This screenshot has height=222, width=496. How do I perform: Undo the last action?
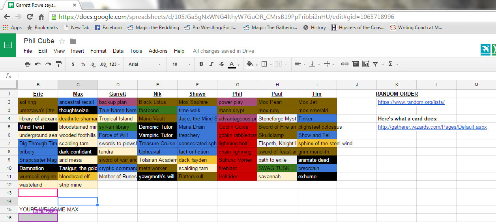tap(38, 64)
